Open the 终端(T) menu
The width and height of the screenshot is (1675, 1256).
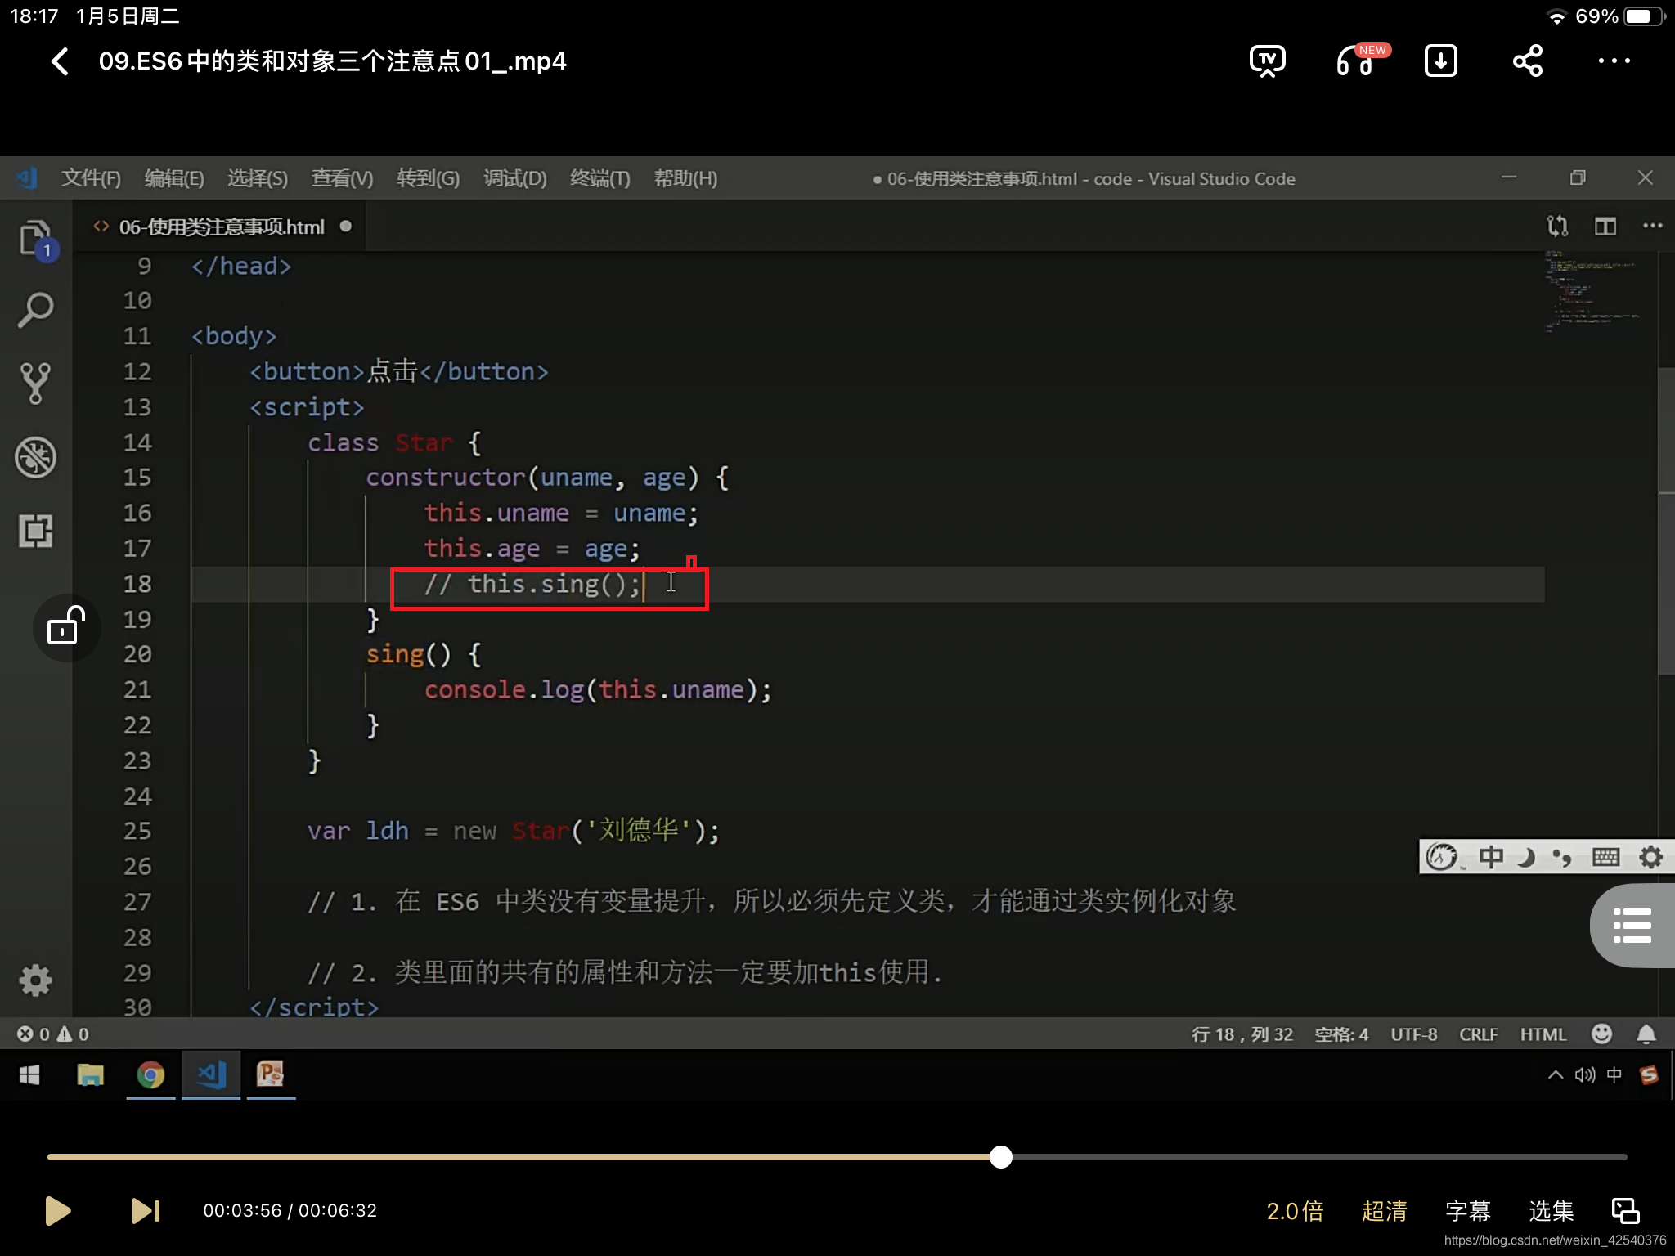[x=599, y=178]
